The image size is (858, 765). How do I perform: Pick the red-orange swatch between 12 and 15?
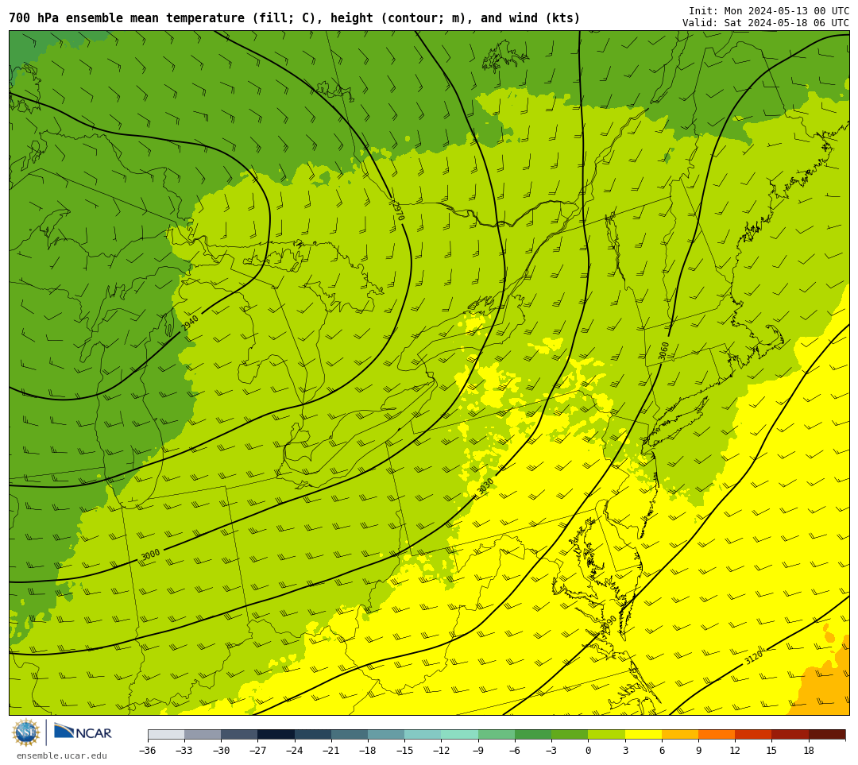[753, 735]
